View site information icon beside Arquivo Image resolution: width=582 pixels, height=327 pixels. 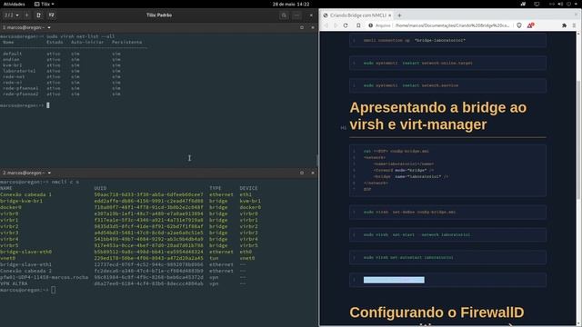pyautogui.click(x=370, y=25)
